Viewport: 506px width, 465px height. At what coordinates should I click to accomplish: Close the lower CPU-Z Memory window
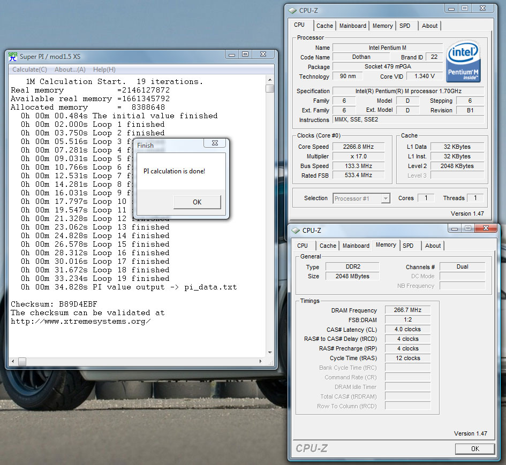[486, 228]
